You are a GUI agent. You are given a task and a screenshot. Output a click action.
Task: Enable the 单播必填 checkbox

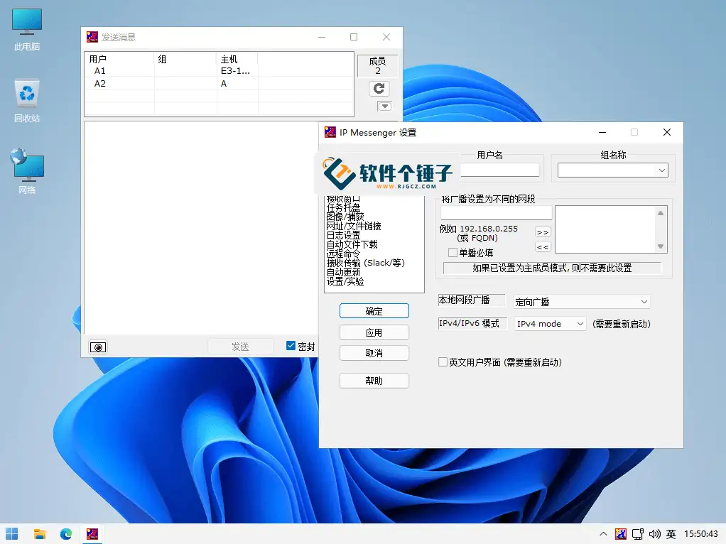[x=453, y=252]
